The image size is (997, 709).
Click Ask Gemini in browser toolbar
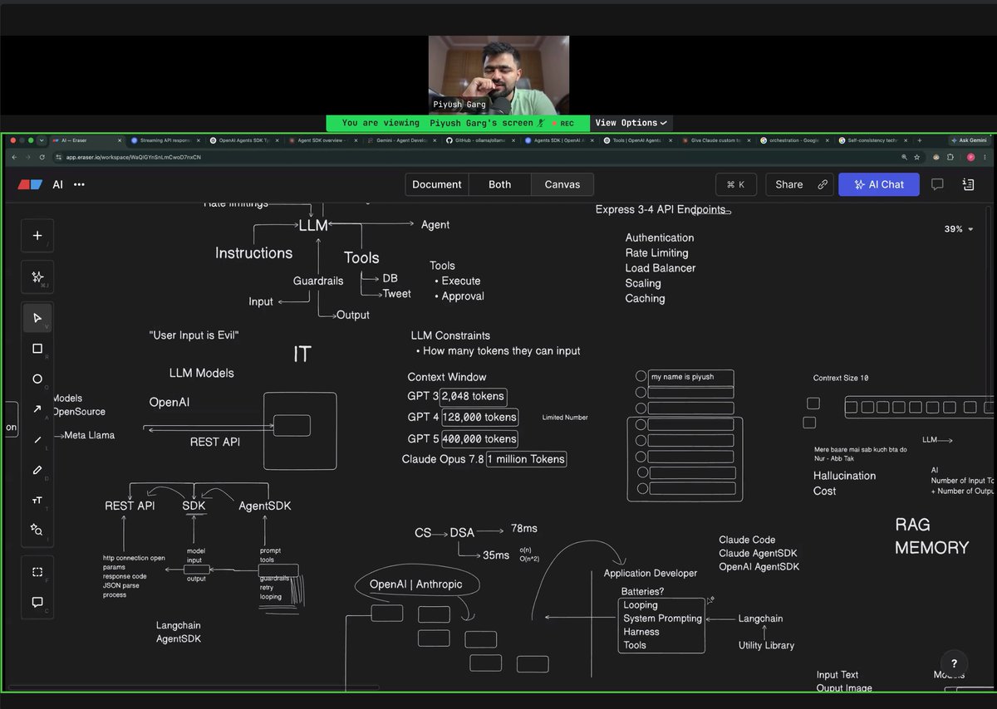click(x=969, y=140)
